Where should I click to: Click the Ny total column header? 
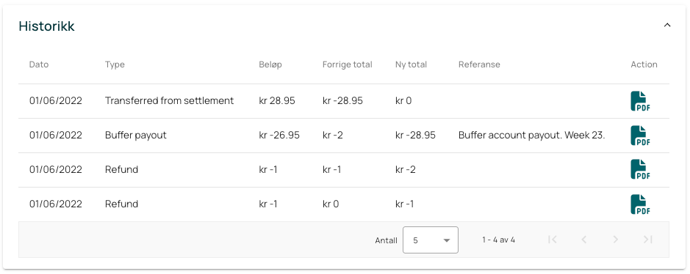411,64
